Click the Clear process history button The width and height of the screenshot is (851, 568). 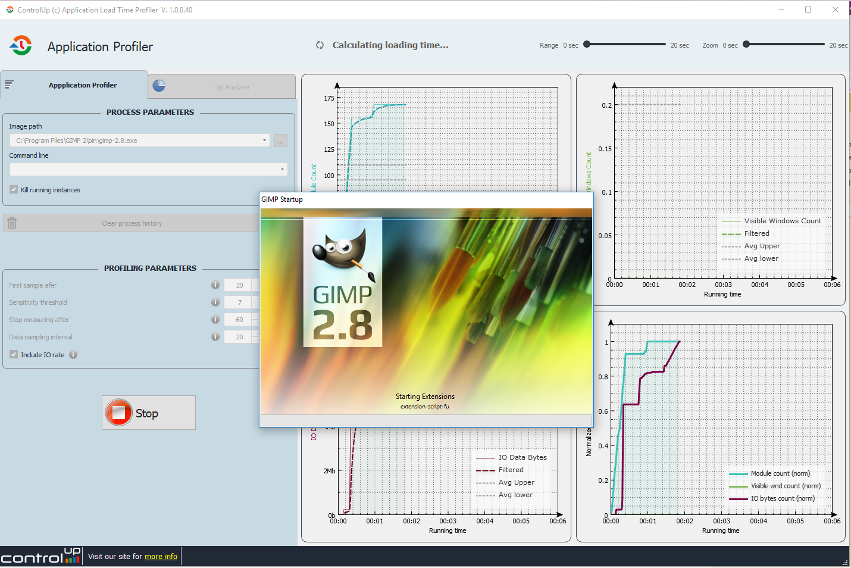pos(131,223)
